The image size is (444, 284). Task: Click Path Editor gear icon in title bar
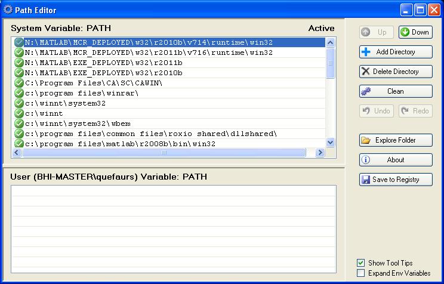pyautogui.click(x=8, y=9)
